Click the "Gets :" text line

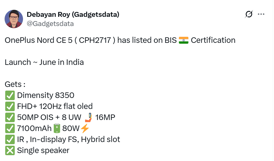15,84
